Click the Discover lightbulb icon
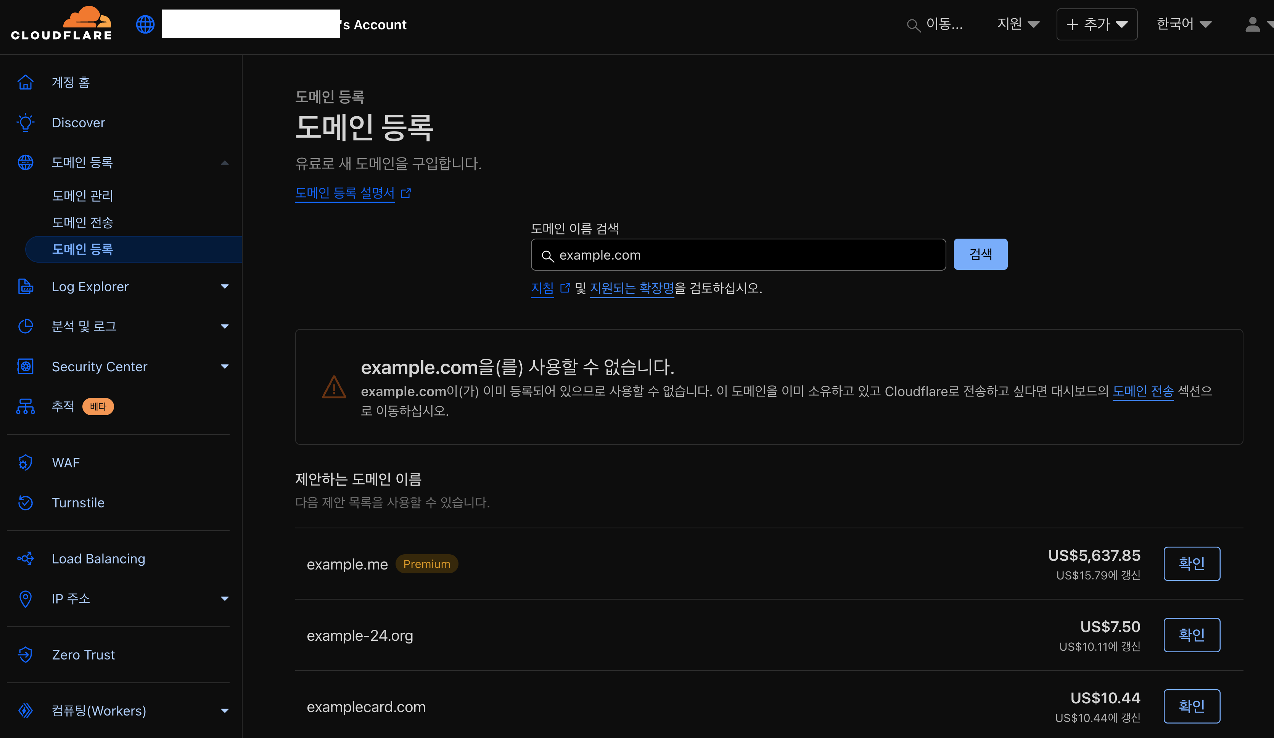Viewport: 1274px width, 738px height. tap(25, 123)
